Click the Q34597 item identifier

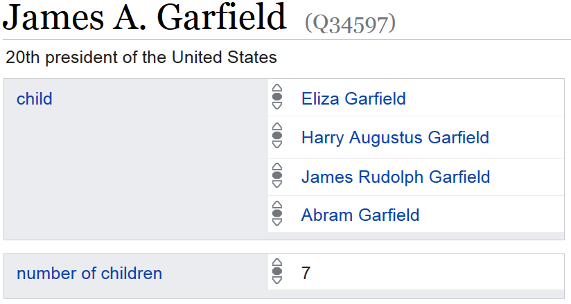(350, 24)
